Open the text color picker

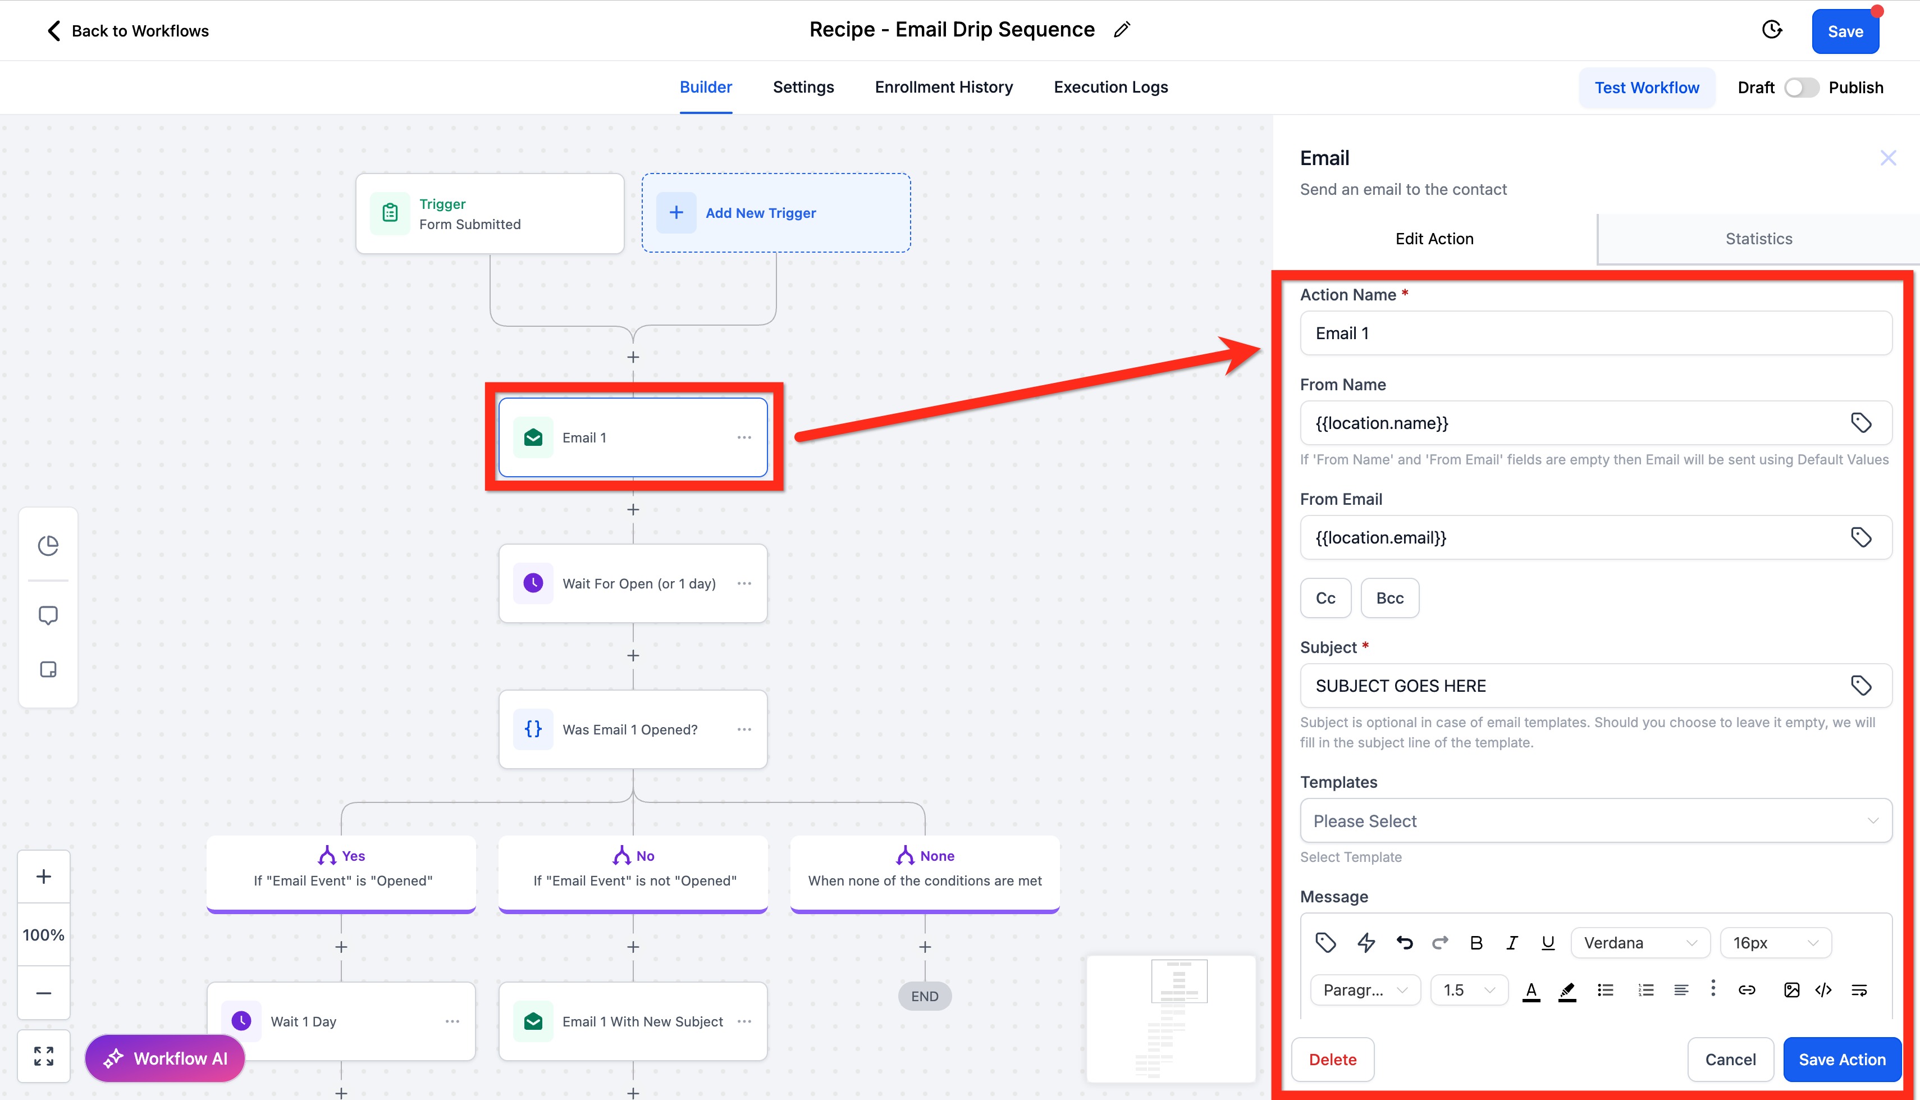point(1531,990)
